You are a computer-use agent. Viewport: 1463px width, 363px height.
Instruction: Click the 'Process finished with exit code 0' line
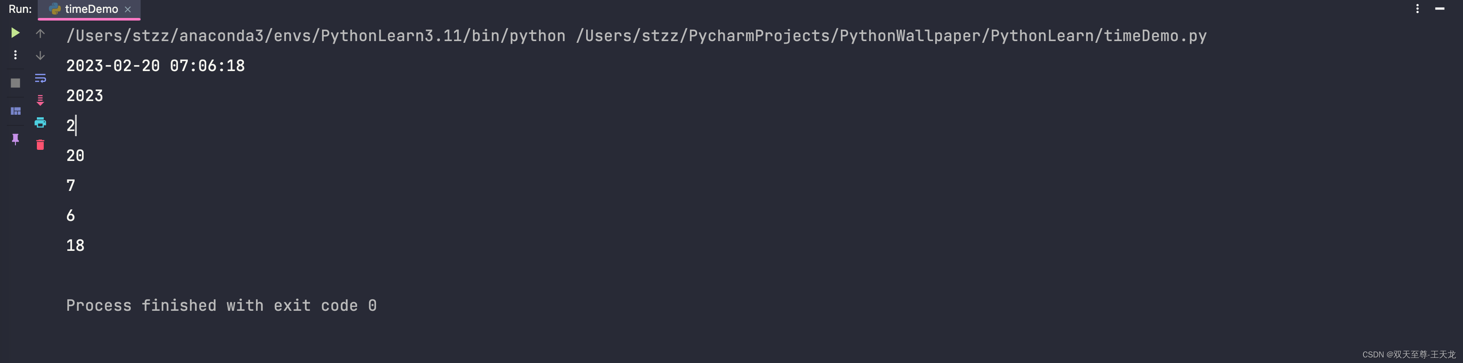point(221,305)
